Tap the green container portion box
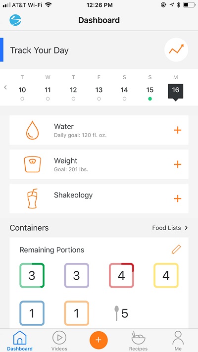Image resolution: width=198 pixels, height=352 pixels. click(32, 275)
